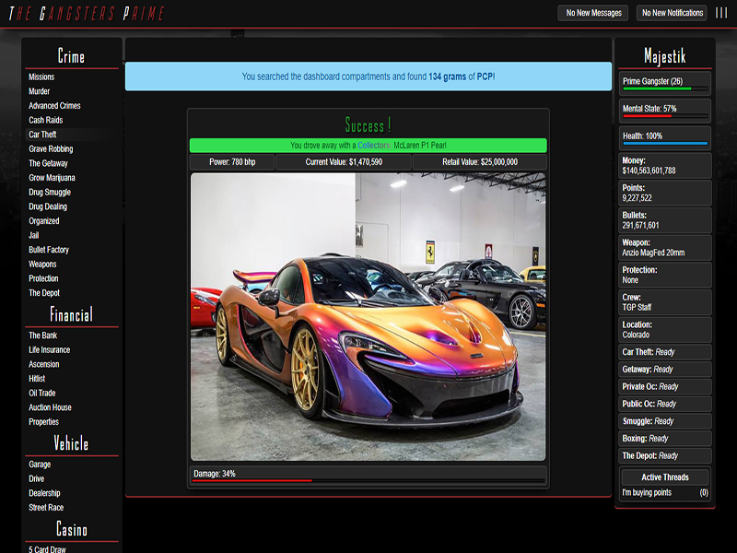737x553 pixels.
Task: Open the Money balance panel
Action: (664, 166)
